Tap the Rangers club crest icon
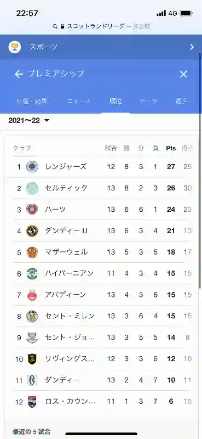 click(32, 167)
